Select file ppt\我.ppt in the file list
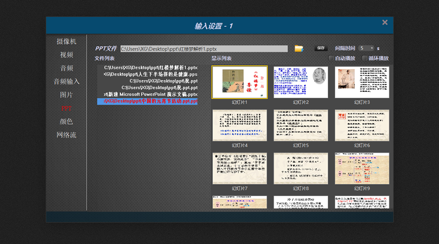The height and width of the screenshot is (244, 439). point(148,81)
